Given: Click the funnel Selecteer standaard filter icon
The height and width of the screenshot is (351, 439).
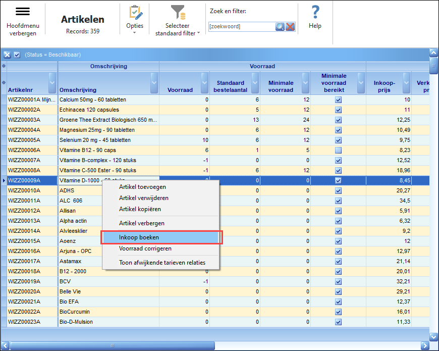Looking at the screenshot, I should pyautogui.click(x=178, y=13).
